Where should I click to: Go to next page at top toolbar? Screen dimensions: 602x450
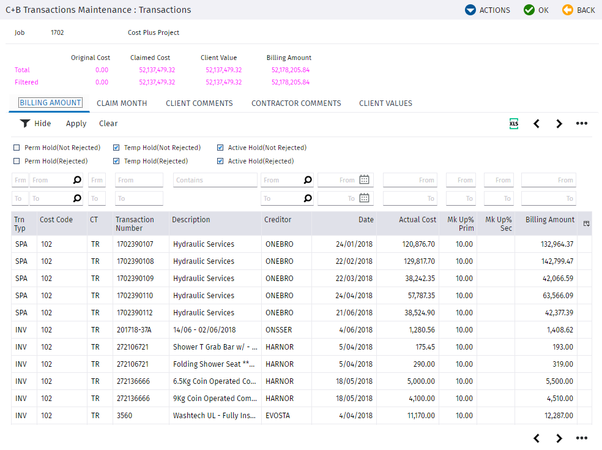559,123
